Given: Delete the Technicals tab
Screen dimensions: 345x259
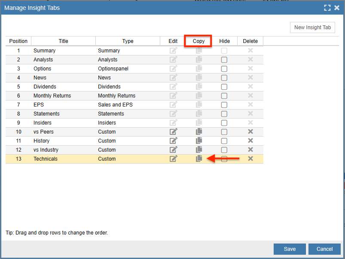Looking at the screenshot, I should 250,158.
